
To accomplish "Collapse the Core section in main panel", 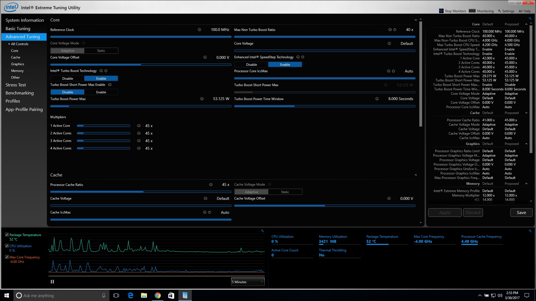I will coord(416,20).
